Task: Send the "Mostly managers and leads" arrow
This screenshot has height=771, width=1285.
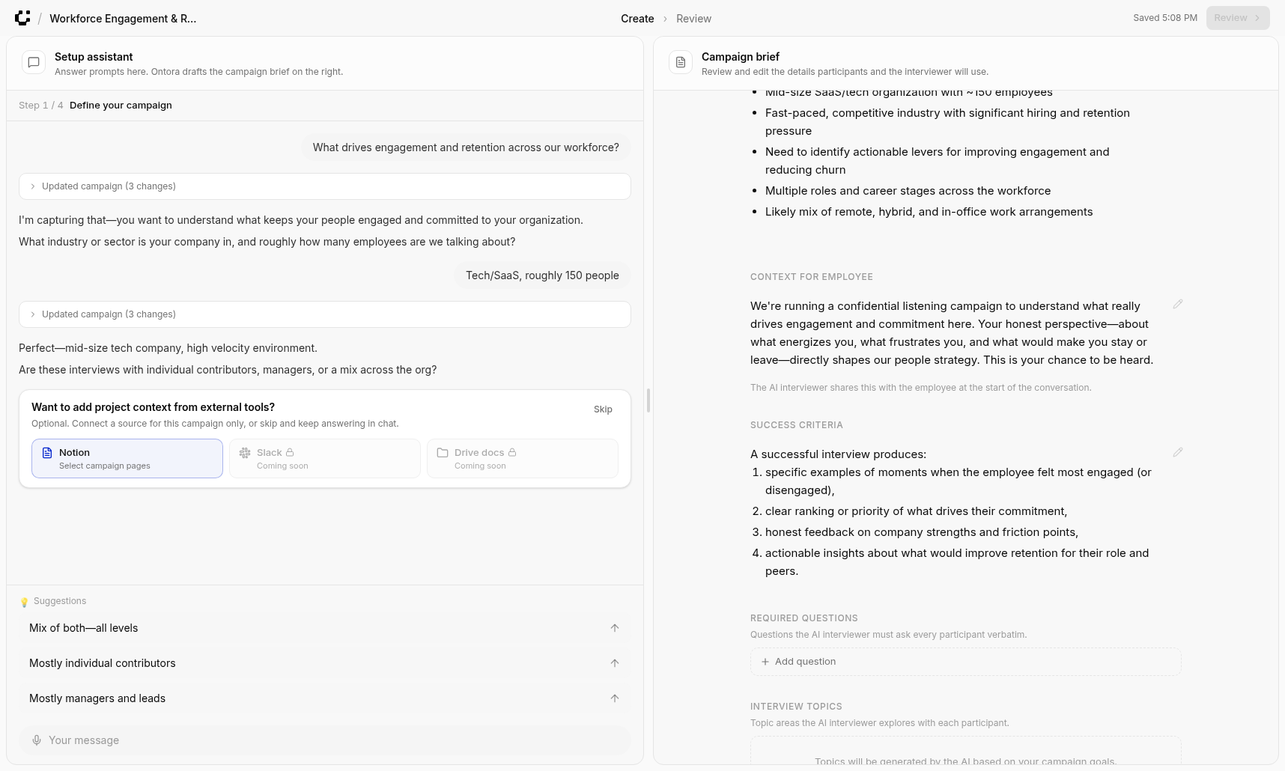Action: [x=615, y=698]
